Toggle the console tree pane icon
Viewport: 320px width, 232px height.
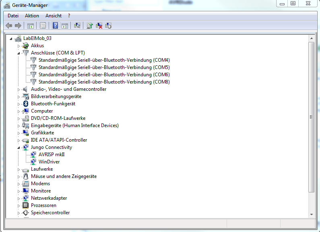click(31, 25)
